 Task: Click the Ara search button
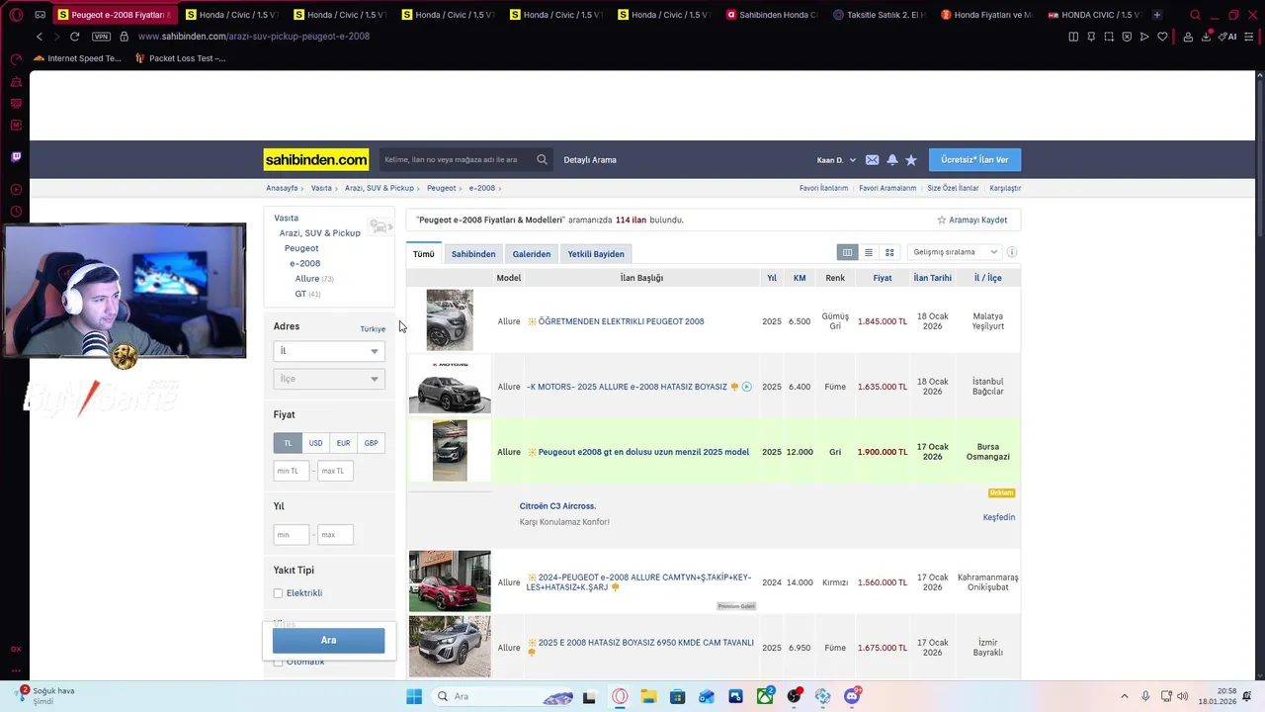pos(328,641)
